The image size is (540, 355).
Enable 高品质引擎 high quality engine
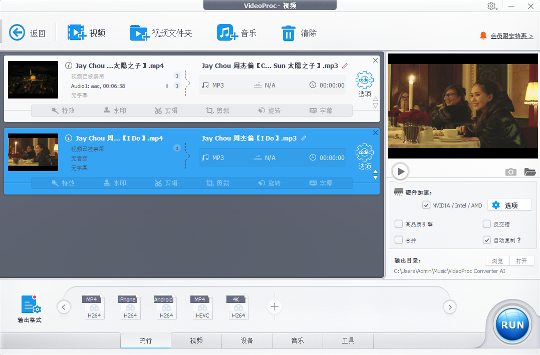[x=398, y=224]
